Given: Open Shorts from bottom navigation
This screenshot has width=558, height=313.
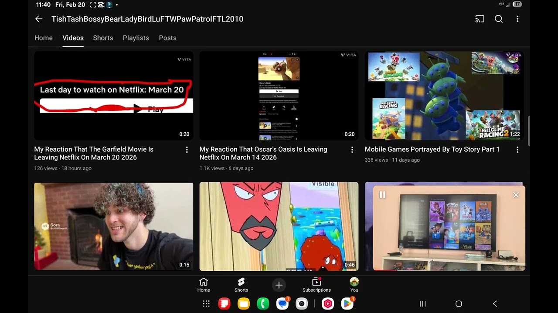Looking at the screenshot, I should click(241, 285).
